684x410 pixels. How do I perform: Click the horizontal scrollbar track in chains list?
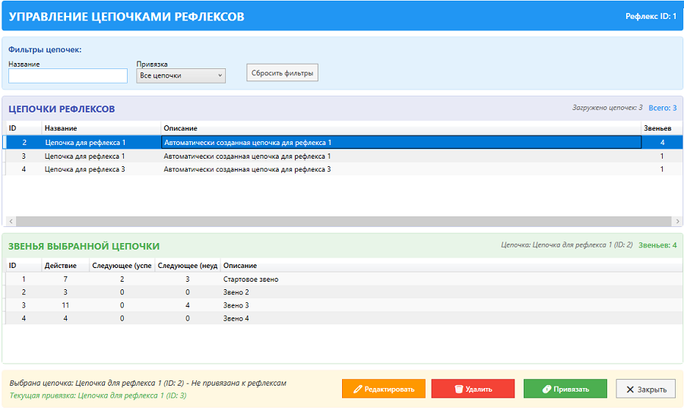(342, 221)
